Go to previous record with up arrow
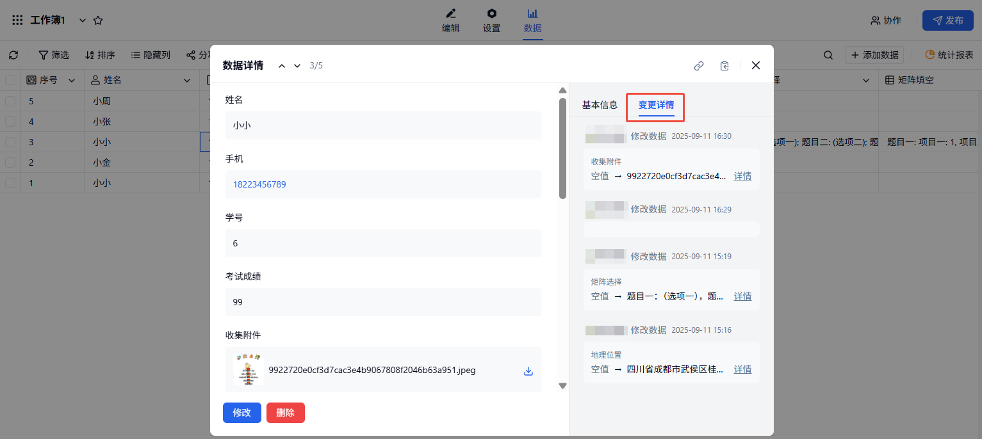 282,66
